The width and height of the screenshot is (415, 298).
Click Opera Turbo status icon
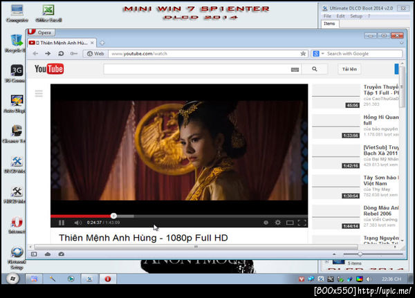[x=61, y=254]
